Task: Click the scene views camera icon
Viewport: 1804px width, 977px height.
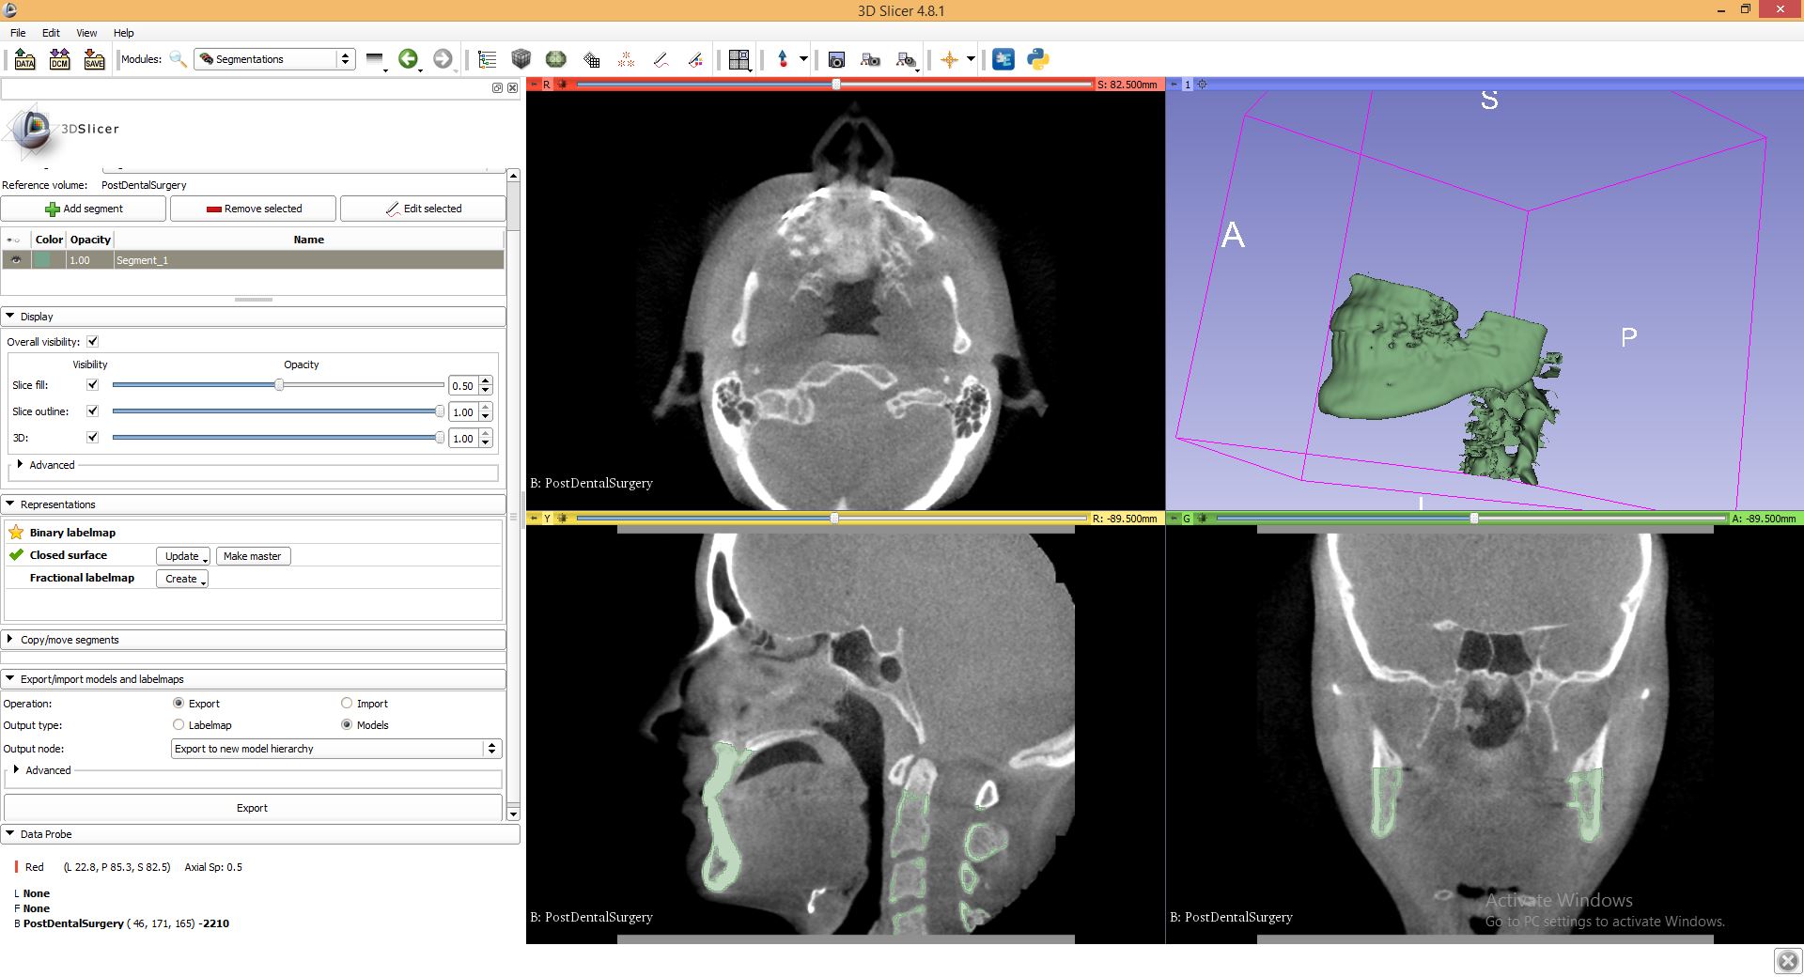Action: click(x=871, y=59)
